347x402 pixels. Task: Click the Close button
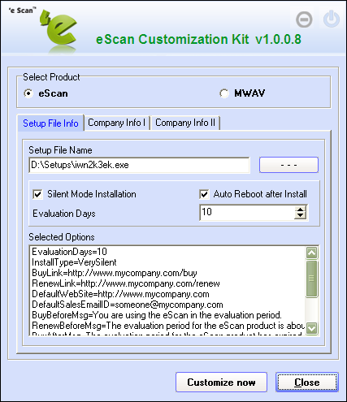(307, 383)
